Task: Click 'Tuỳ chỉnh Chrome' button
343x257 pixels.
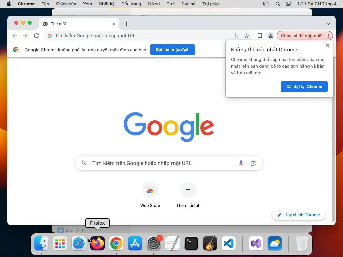Action: tap(298, 215)
